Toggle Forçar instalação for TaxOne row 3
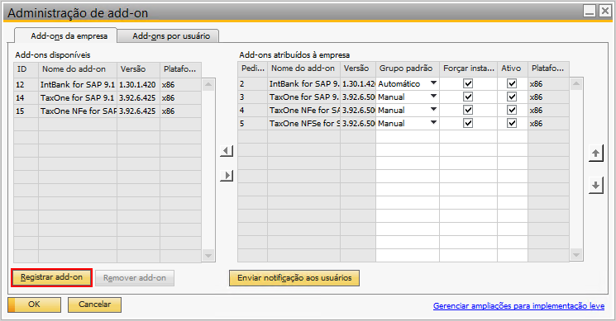 tap(468, 97)
